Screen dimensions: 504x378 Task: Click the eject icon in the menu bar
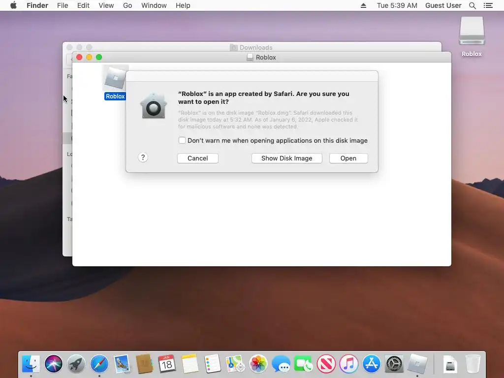[x=364, y=5]
